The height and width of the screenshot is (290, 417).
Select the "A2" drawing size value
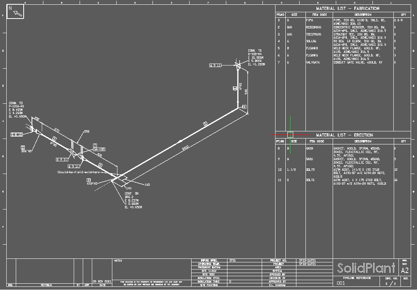(405, 271)
